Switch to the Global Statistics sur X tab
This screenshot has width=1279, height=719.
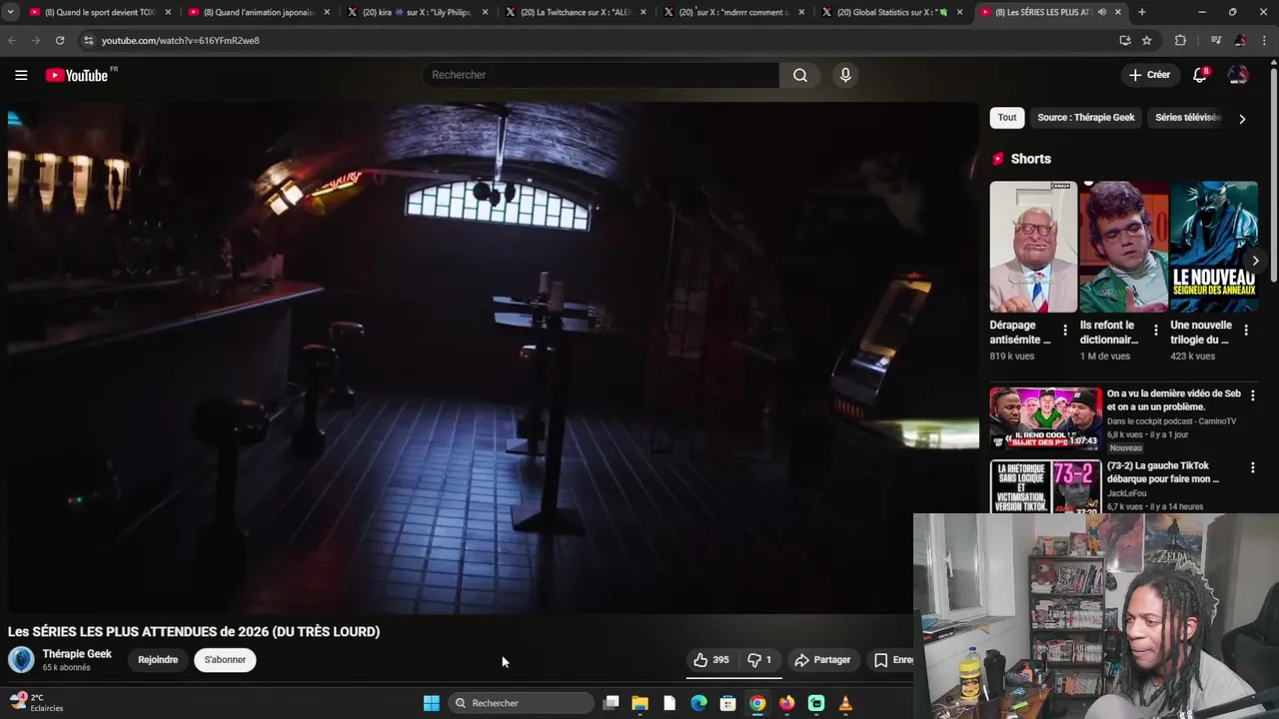pos(891,12)
